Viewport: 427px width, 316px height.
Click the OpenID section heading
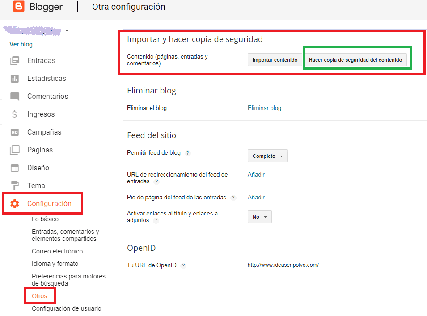[x=141, y=248]
